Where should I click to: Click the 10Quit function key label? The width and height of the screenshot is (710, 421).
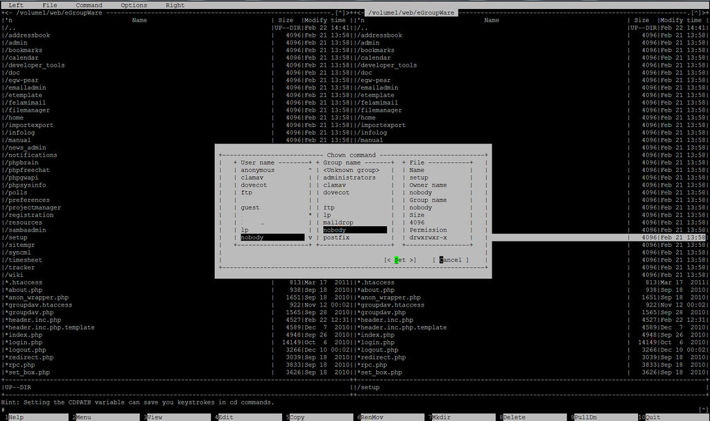tap(654, 417)
